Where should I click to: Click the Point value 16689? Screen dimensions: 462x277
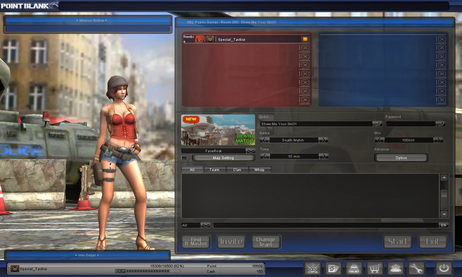tap(257, 266)
